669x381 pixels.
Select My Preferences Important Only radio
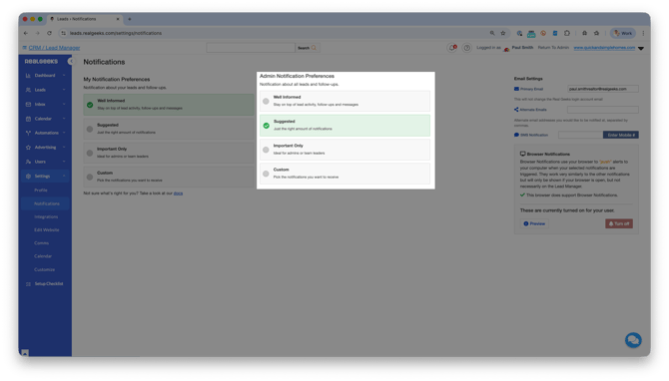pos(90,153)
